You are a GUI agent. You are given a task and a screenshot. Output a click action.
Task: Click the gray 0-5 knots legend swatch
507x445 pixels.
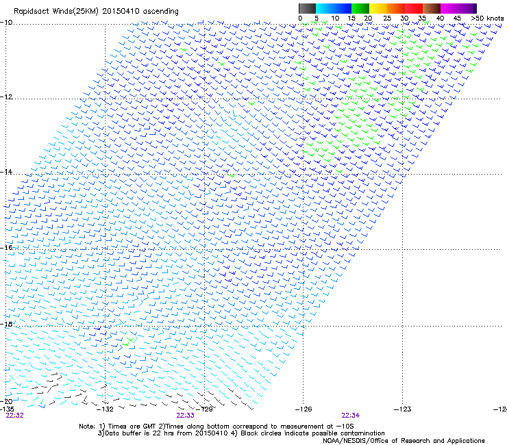(307, 8)
